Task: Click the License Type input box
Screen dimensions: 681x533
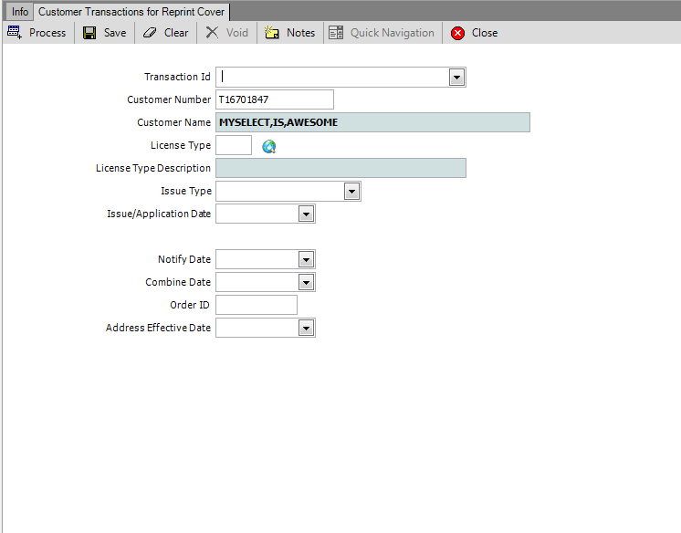Action: pyautogui.click(x=234, y=145)
